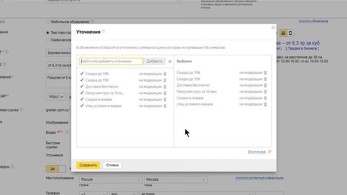Uncheck 'Скидка до 15%' checkmark
The height and width of the screenshot is (195, 347).
pos(82,80)
